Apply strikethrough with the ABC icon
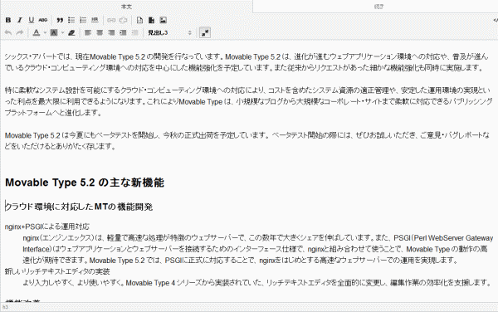Viewport: 498px width, 312px height. click(x=43, y=20)
